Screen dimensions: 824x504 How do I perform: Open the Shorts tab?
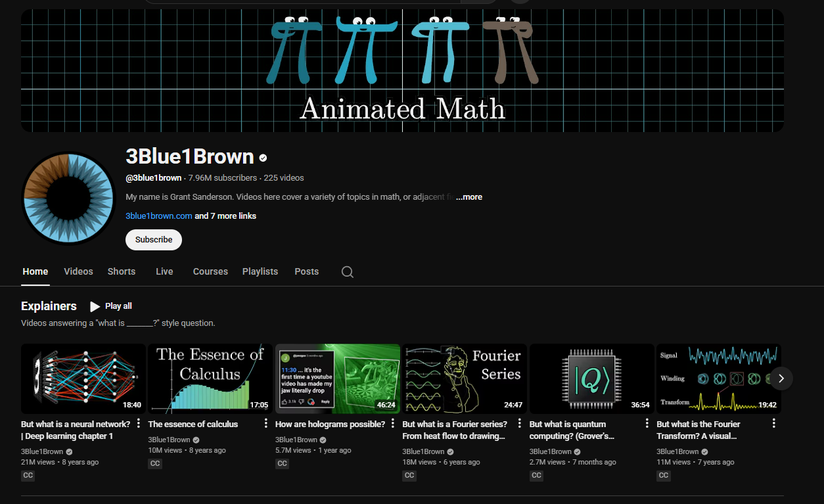[122, 271]
